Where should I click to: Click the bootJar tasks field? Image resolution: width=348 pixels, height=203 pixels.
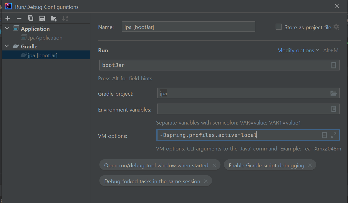[x=219, y=65]
